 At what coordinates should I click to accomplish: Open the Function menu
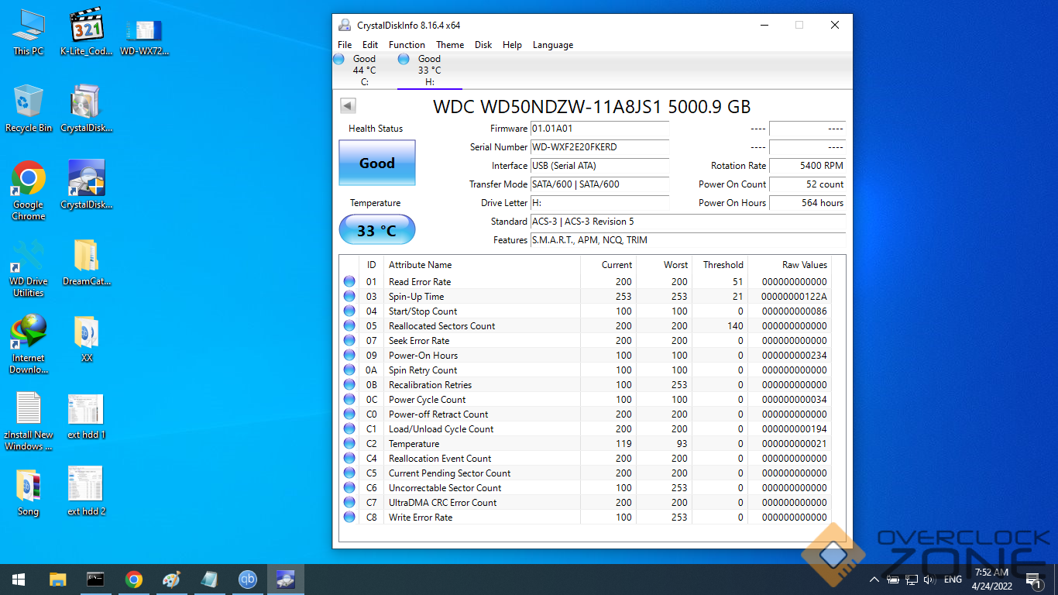click(407, 45)
